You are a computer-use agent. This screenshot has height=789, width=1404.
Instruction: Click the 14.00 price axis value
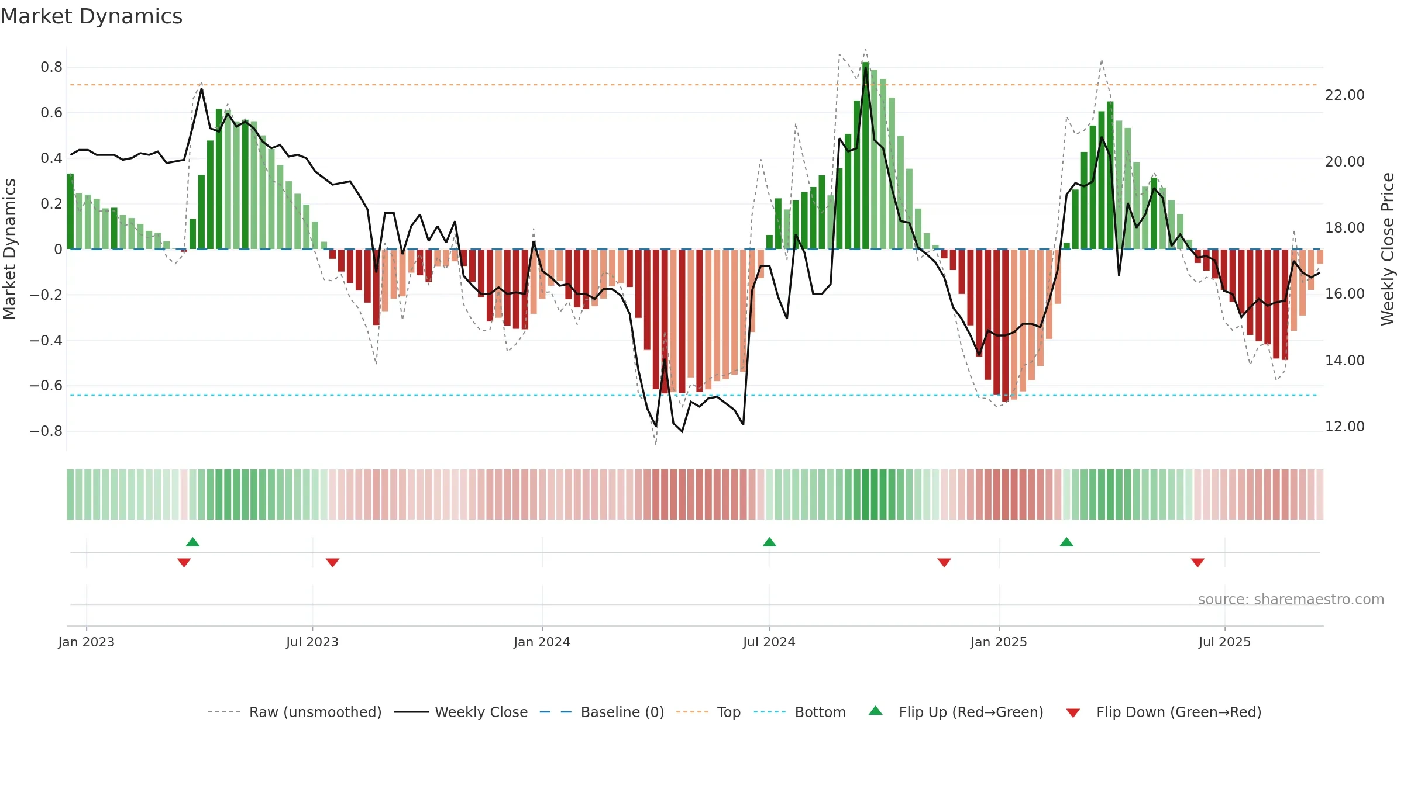[1345, 360]
